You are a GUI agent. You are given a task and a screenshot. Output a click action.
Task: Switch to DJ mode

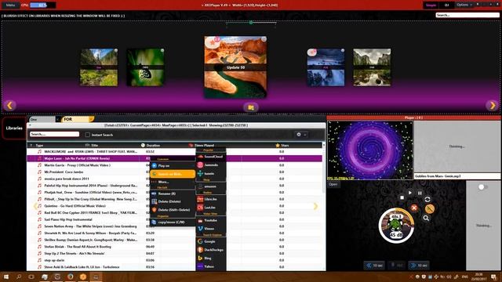(x=446, y=5)
